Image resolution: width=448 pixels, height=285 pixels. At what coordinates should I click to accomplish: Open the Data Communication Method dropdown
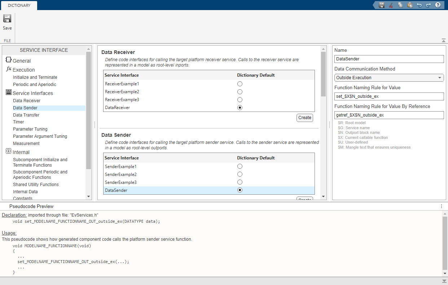tap(439, 77)
